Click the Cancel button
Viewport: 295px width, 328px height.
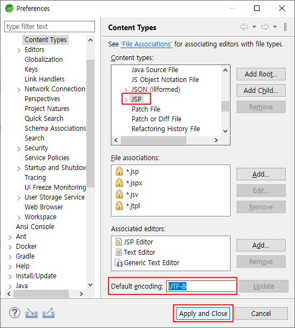[x=261, y=313]
